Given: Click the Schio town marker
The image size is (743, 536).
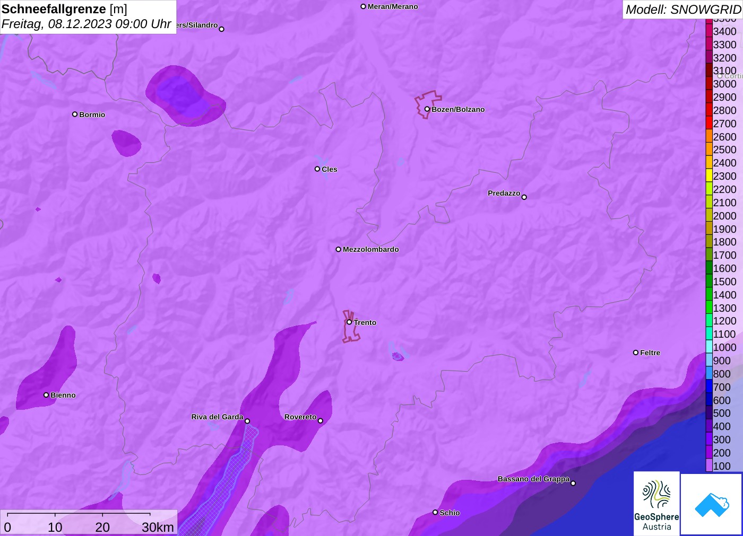Looking at the screenshot, I should point(435,512).
